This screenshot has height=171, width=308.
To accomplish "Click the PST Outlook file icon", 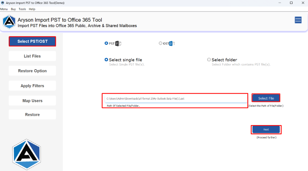I will coord(118,44).
